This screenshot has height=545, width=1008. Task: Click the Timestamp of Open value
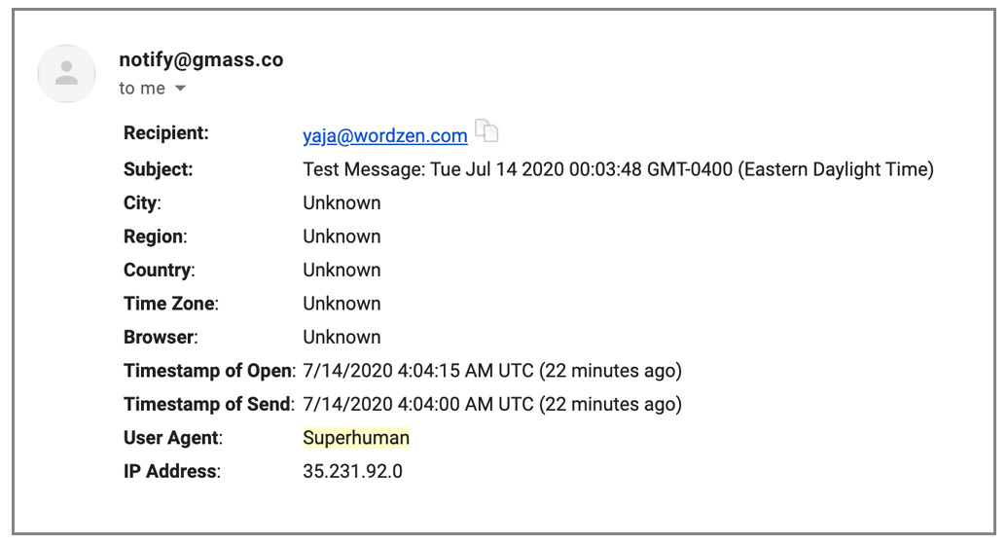pyautogui.click(x=492, y=371)
